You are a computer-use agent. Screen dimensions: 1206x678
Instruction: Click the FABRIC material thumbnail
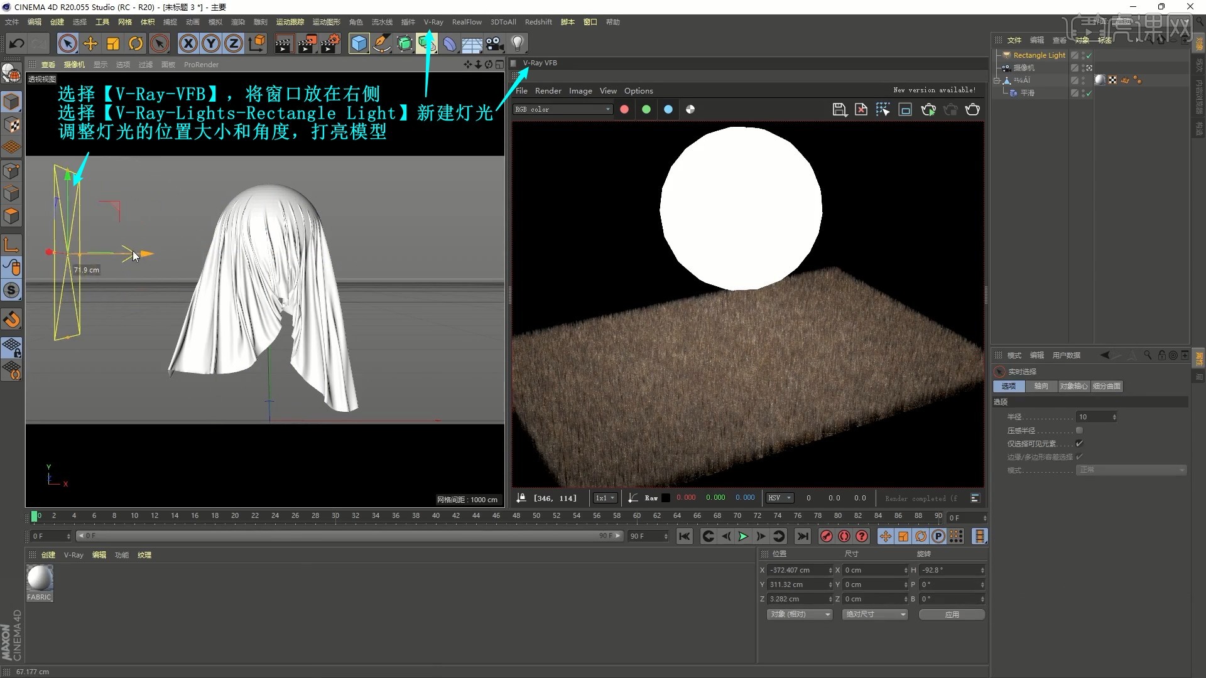[39, 578]
